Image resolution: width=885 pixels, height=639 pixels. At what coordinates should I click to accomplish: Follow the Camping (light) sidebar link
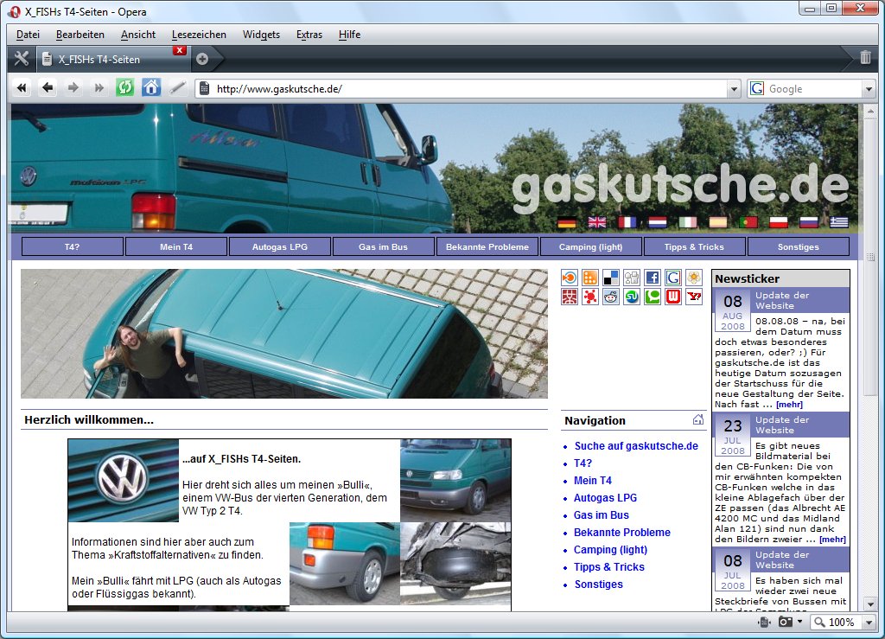[610, 550]
